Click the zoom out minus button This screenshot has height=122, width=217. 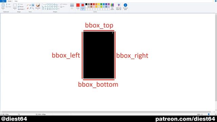202,115
